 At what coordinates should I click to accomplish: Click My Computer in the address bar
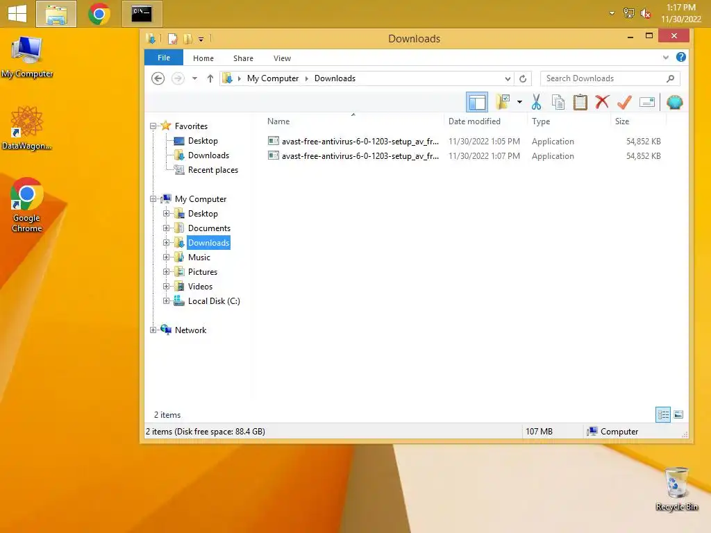coord(273,78)
